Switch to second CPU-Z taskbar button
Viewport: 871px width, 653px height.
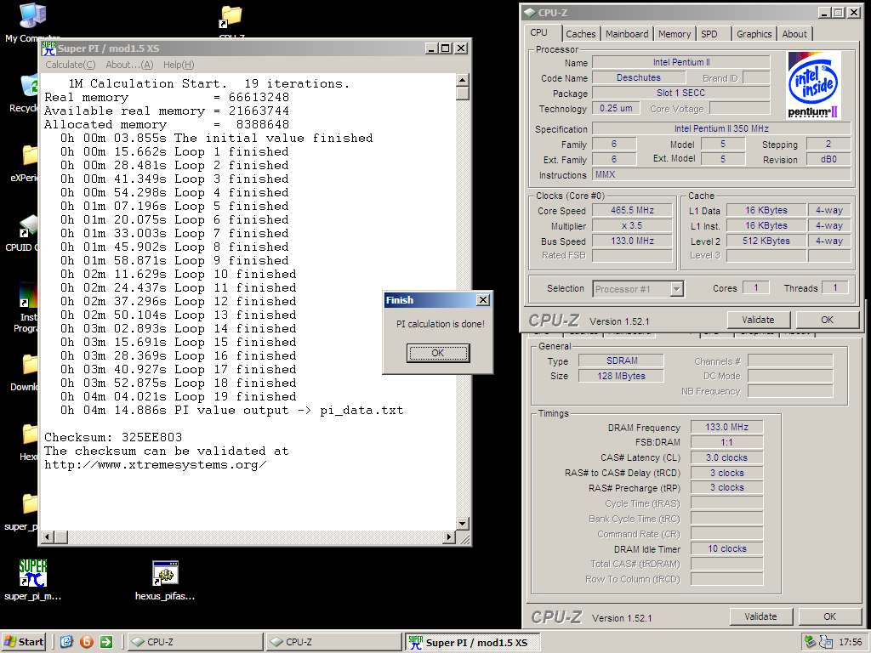(x=333, y=643)
